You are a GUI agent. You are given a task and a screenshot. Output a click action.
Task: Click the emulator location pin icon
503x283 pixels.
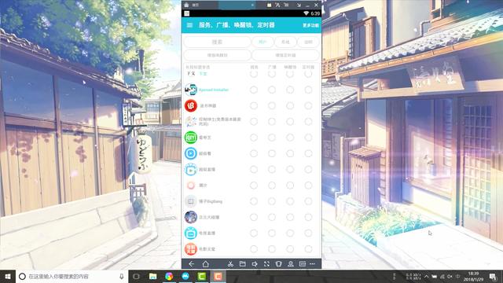(291, 264)
